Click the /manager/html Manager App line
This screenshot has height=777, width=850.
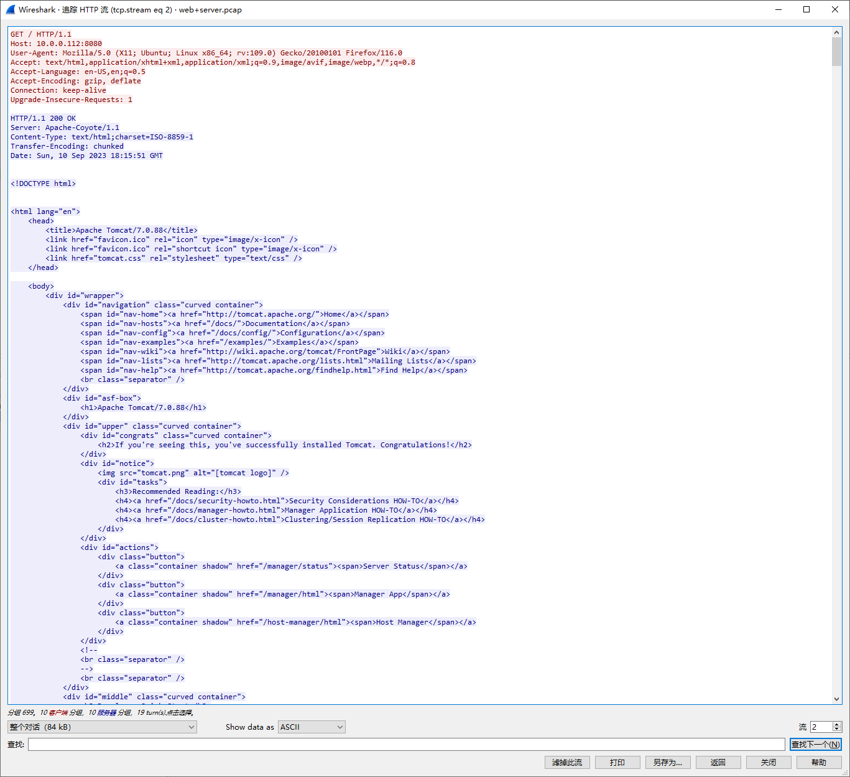click(x=282, y=594)
